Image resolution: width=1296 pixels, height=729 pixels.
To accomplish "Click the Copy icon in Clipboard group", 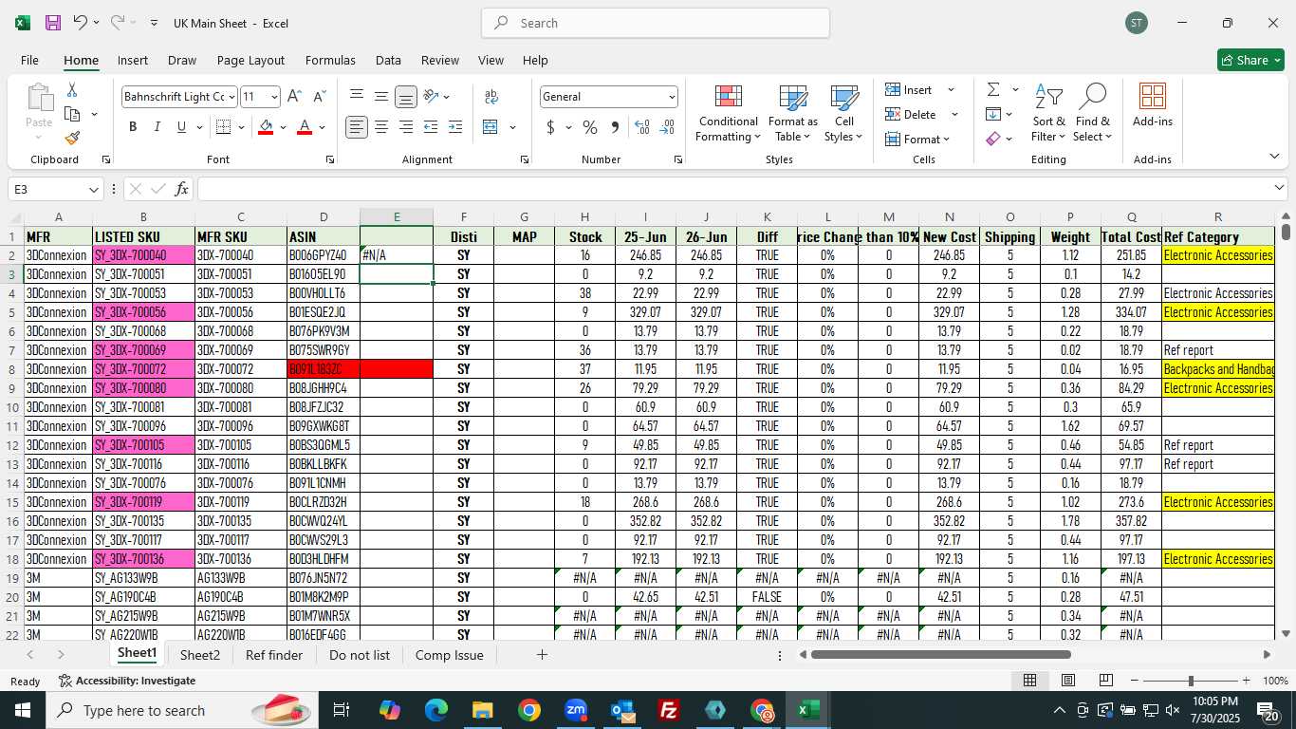I will click(72, 114).
